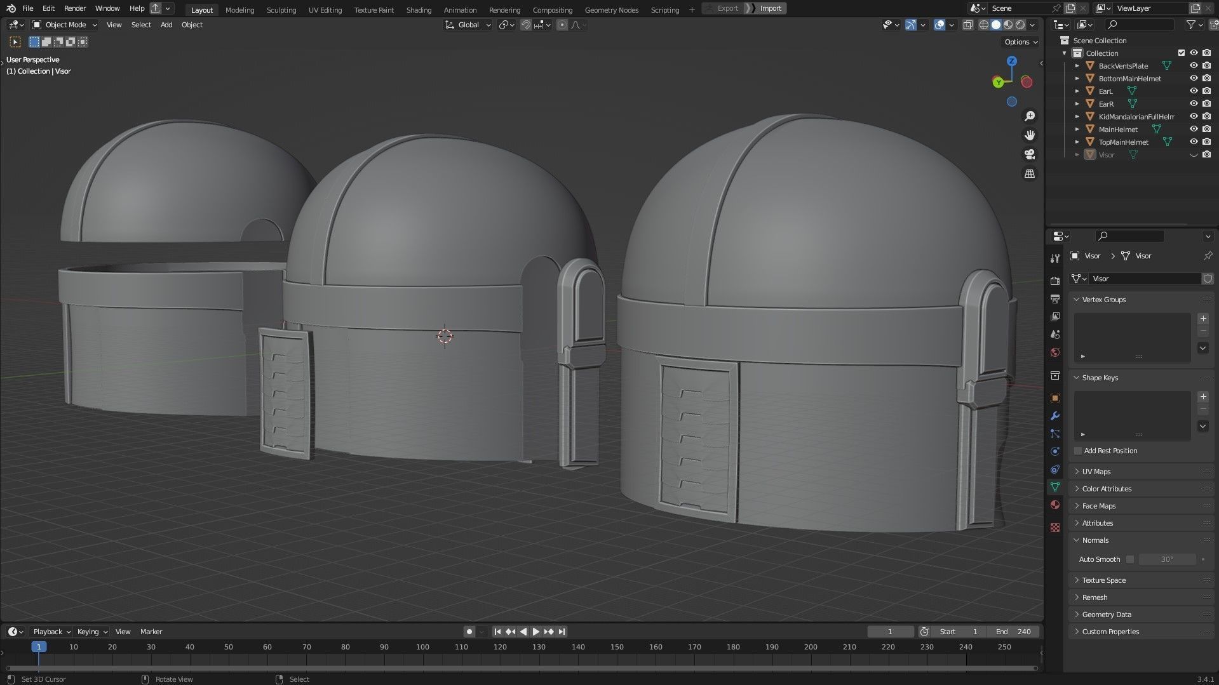Switch to the Sculpting workspace tab
The width and height of the screenshot is (1219, 685).
pyautogui.click(x=281, y=10)
